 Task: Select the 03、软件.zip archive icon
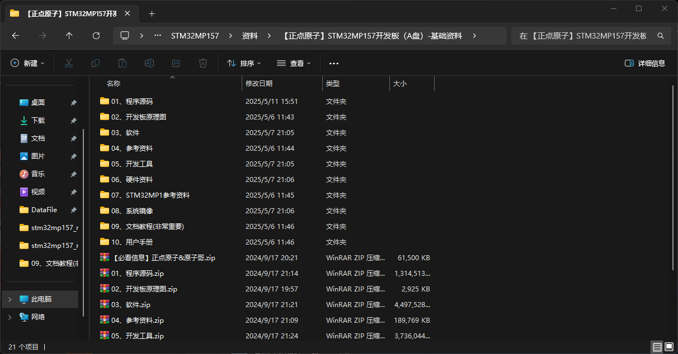click(105, 304)
